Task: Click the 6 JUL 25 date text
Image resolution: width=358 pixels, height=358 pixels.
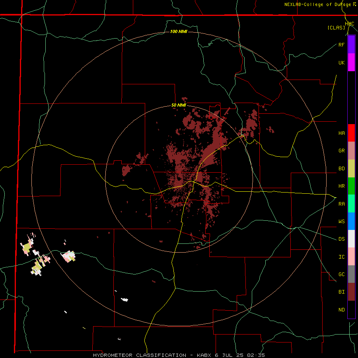Action: click(230, 355)
